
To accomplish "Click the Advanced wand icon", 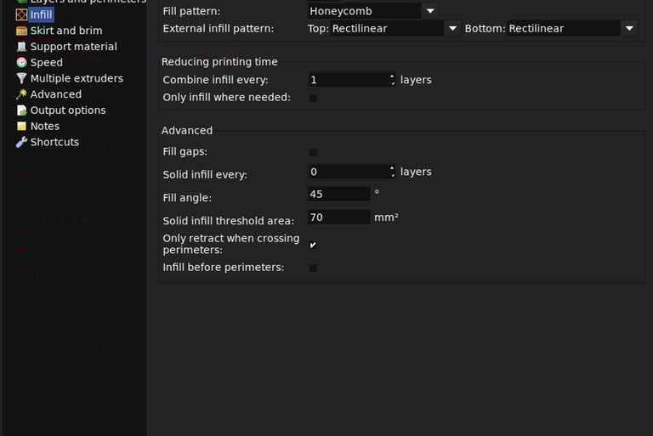I will click(21, 94).
